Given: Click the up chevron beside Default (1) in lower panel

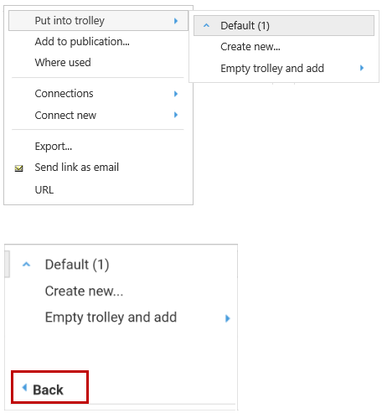Looking at the screenshot, I should coord(26,264).
